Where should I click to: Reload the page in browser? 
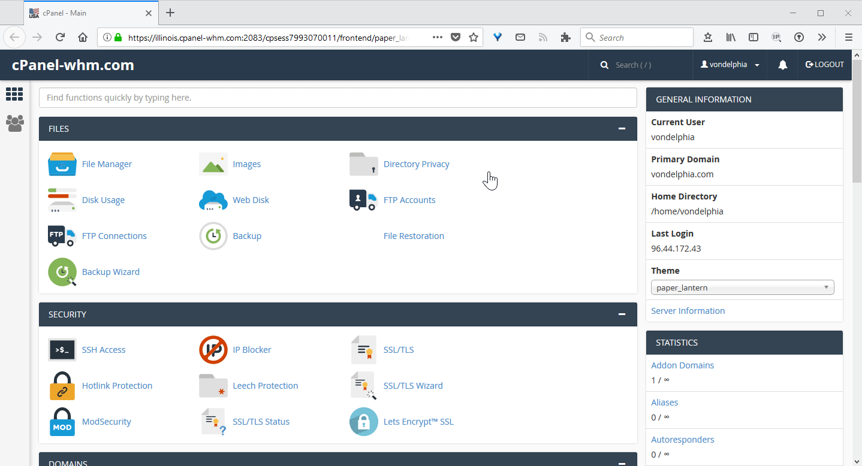tap(60, 37)
